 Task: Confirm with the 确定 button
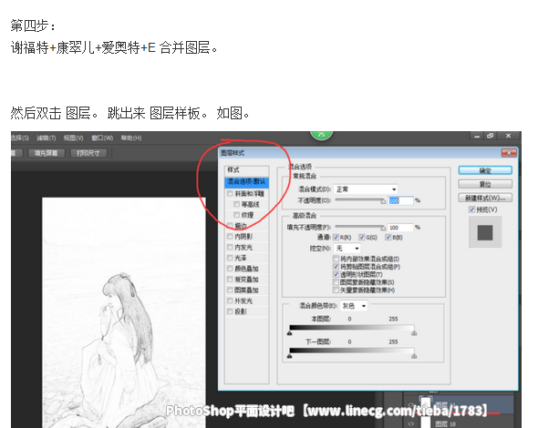485,170
